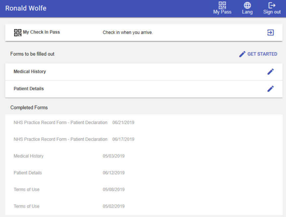
Task: Click the Ronald Wolfe name in the header
Action: pyautogui.click(x=26, y=8)
